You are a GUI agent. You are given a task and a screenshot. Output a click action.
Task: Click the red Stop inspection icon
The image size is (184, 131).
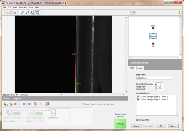[x=15, y=104]
